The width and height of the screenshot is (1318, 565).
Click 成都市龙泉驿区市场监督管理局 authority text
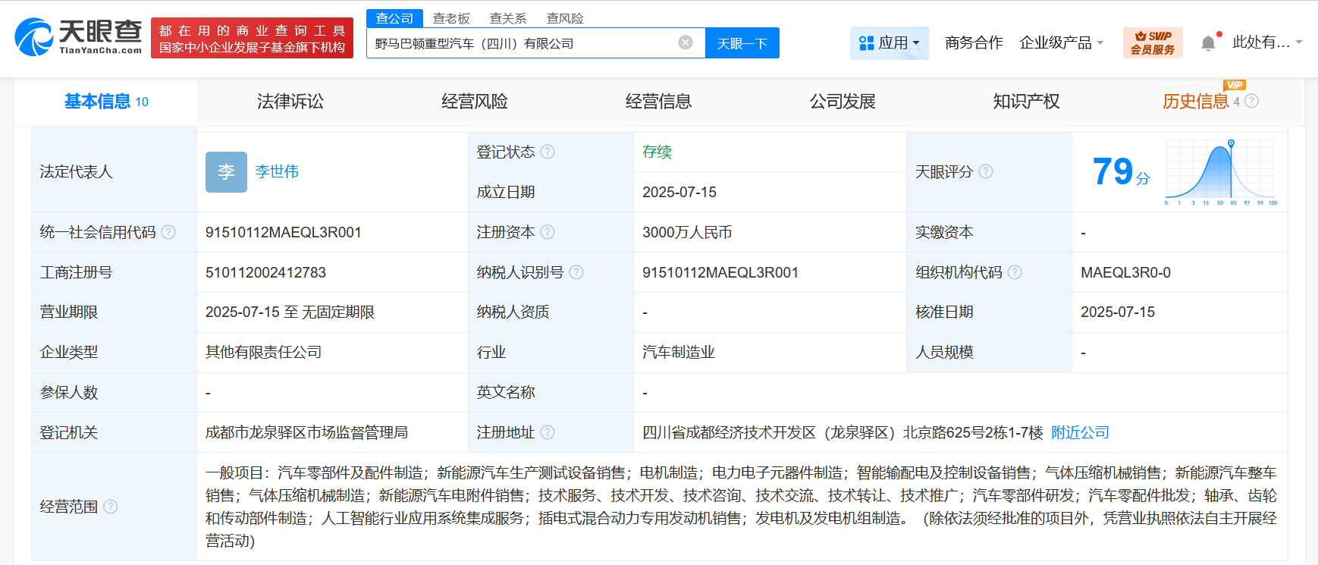[306, 432]
